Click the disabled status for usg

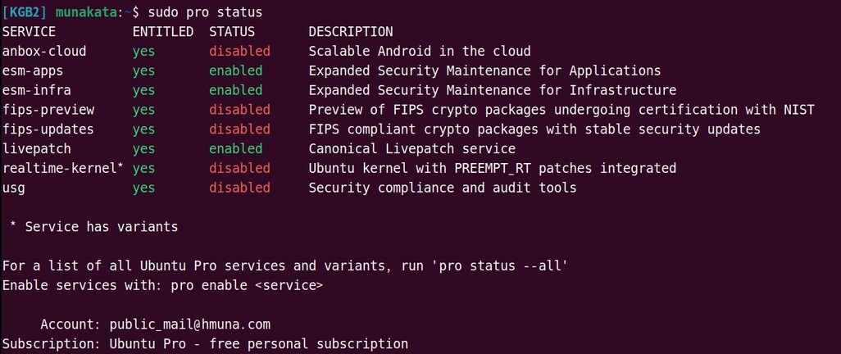click(x=239, y=188)
